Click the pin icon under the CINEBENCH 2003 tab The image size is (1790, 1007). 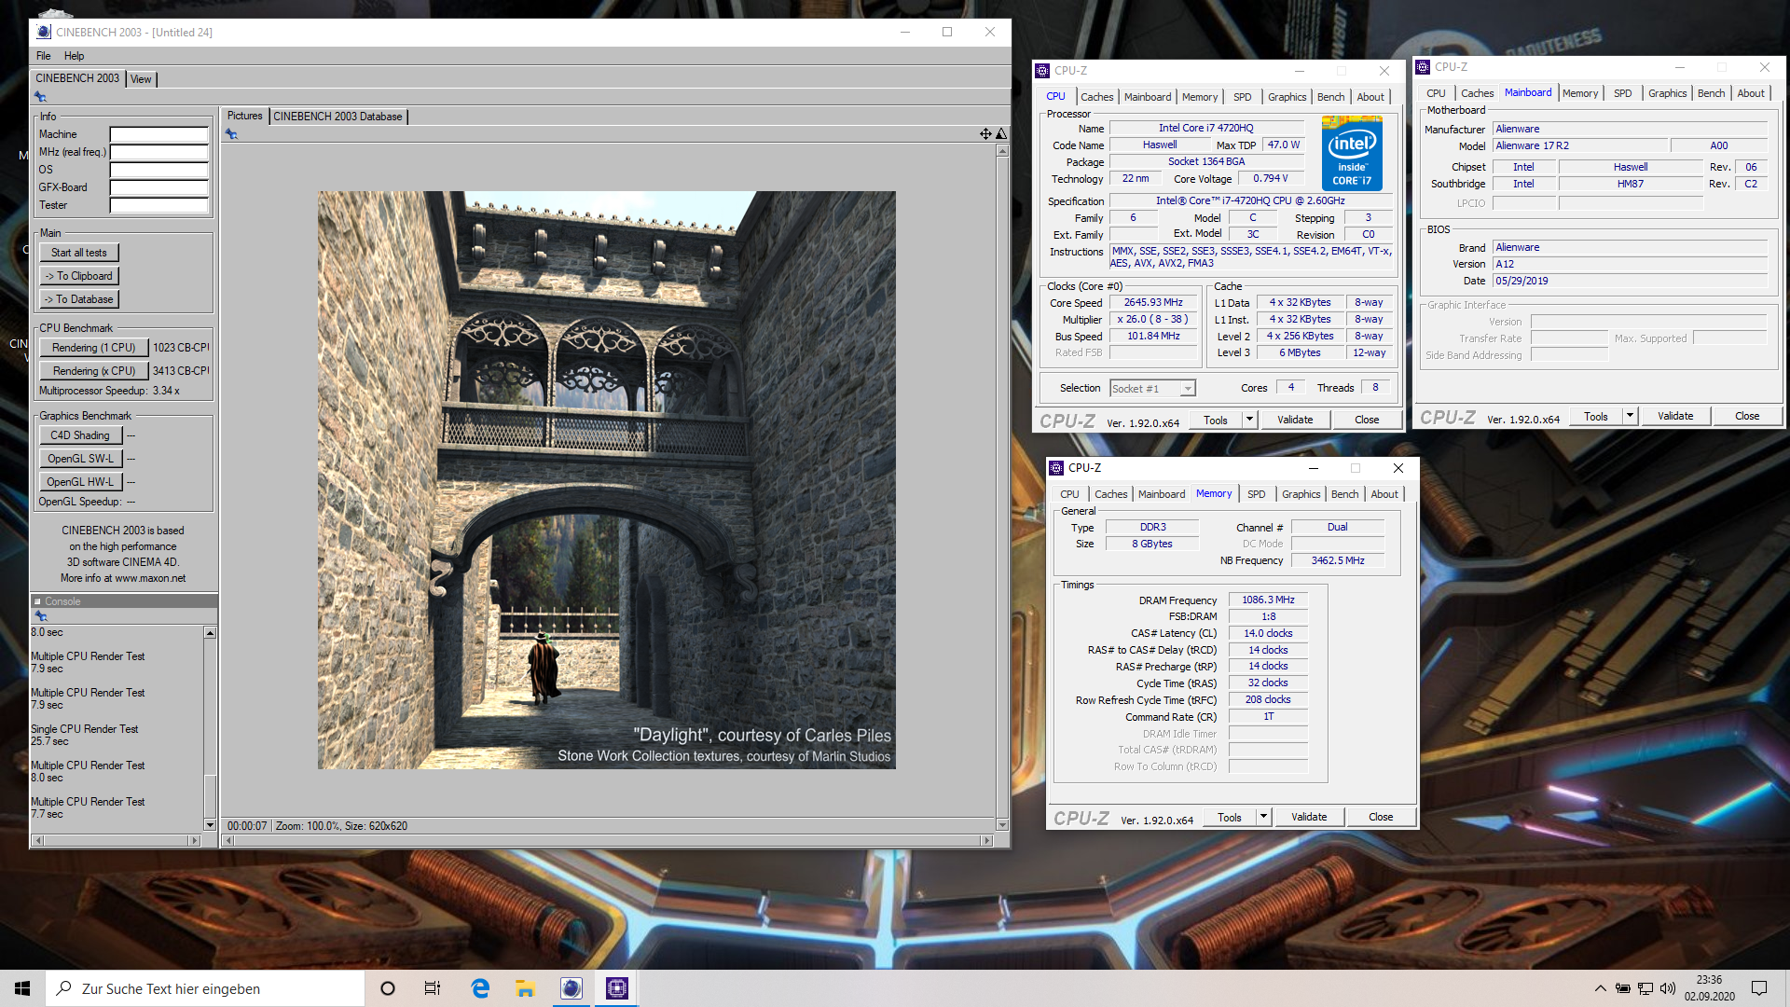40,97
